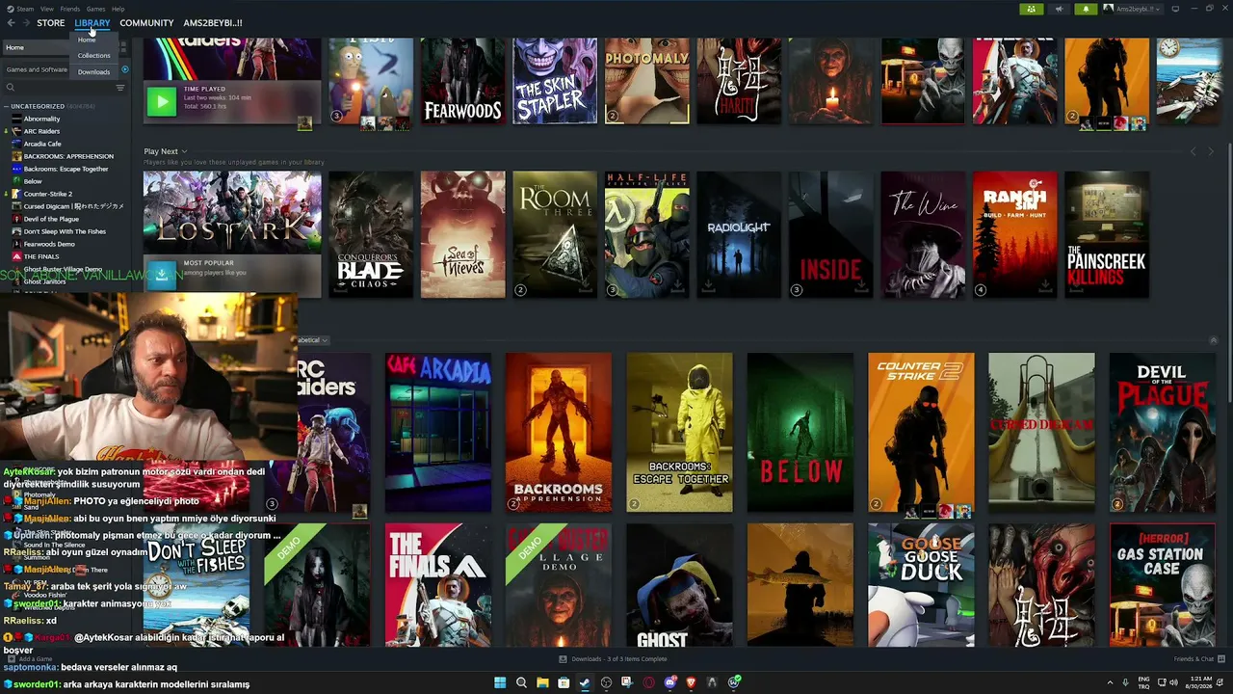Open File Explorer from the taskbar
This screenshot has height=694, width=1233.
[542, 682]
